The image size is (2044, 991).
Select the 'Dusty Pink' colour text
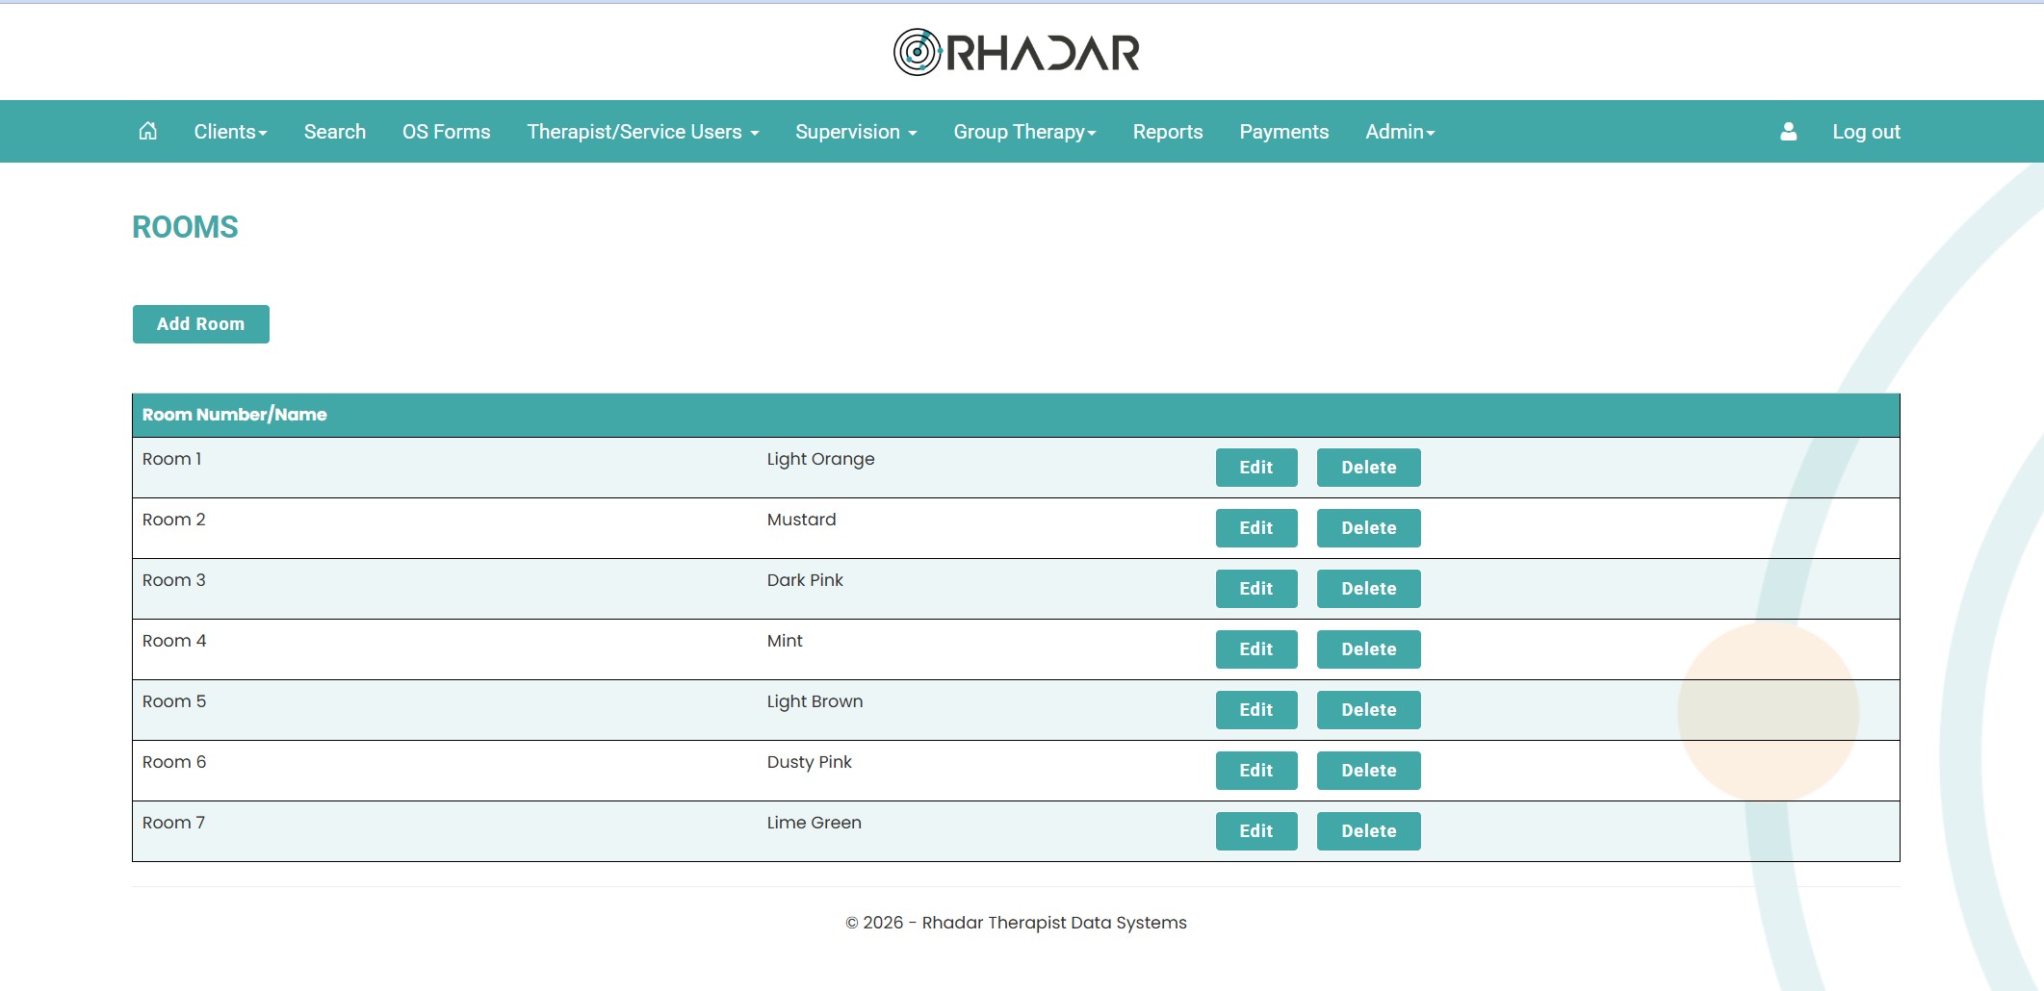(810, 763)
